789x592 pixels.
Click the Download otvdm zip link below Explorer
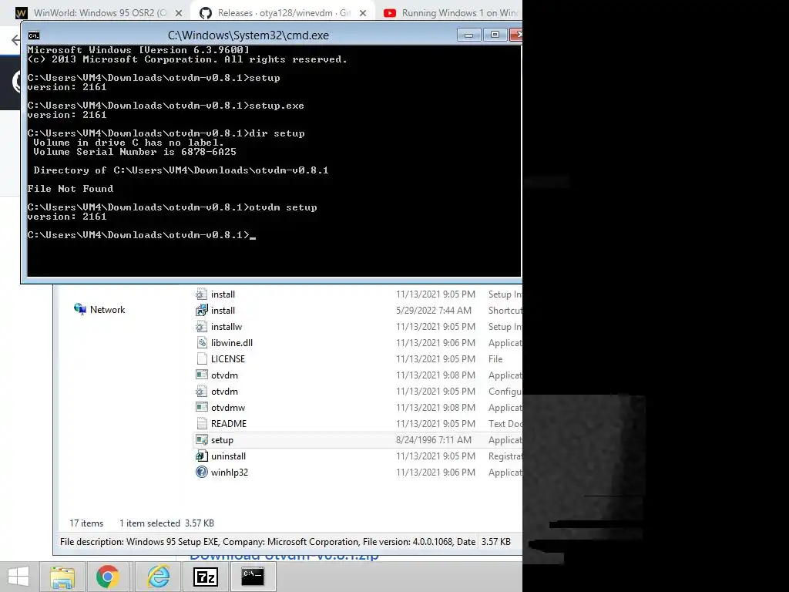[284, 557]
